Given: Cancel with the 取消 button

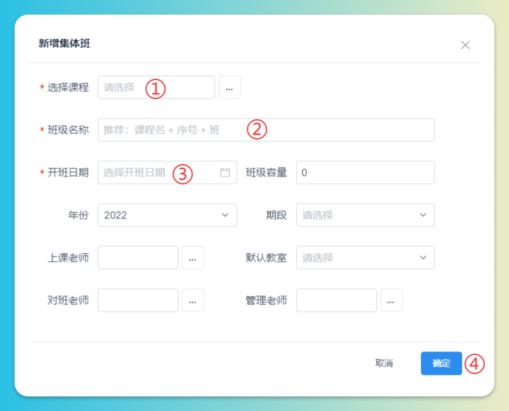Looking at the screenshot, I should (384, 363).
